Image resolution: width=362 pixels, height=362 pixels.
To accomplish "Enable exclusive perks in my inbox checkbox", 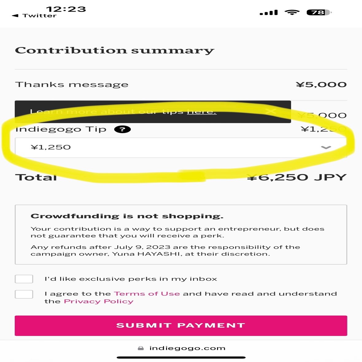I will pyautogui.click(x=24, y=279).
